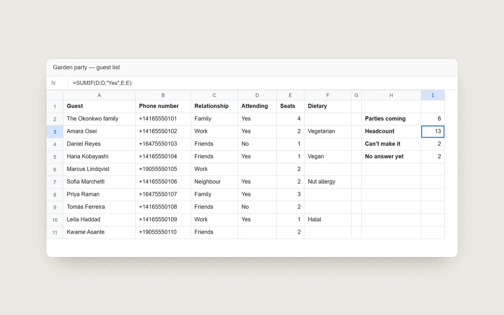Select Hana Kobayashi cell
The height and width of the screenshot is (315, 504).
coord(99,157)
